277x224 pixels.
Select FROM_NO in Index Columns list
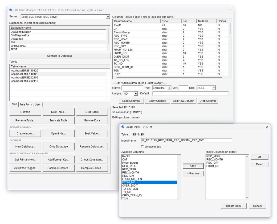[x=226, y=166]
